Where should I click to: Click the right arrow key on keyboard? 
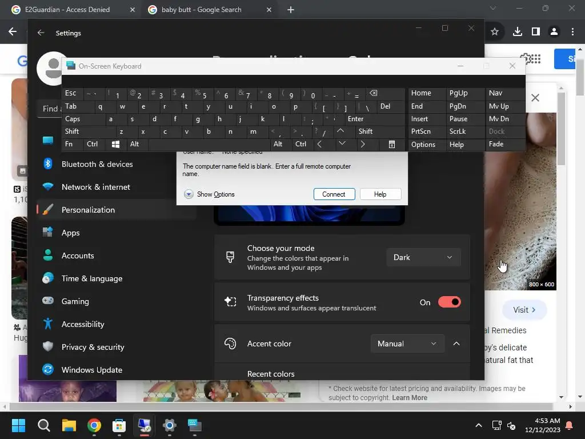point(362,145)
